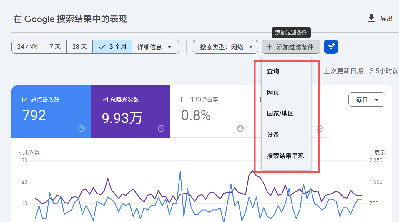Click the 点击次数 axis label
Viewport: 399px width, 222px height.
29,152
